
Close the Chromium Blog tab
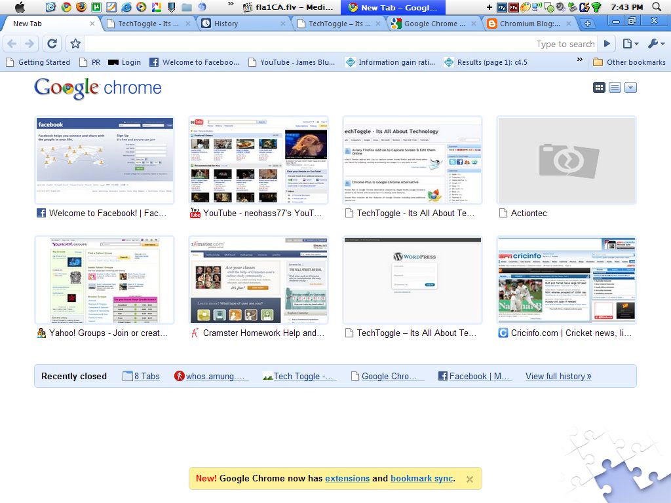[569, 24]
